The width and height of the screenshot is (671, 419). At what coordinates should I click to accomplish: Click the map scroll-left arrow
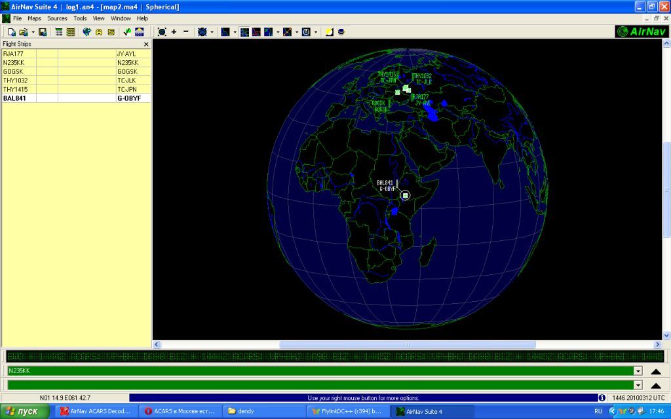coord(157,344)
